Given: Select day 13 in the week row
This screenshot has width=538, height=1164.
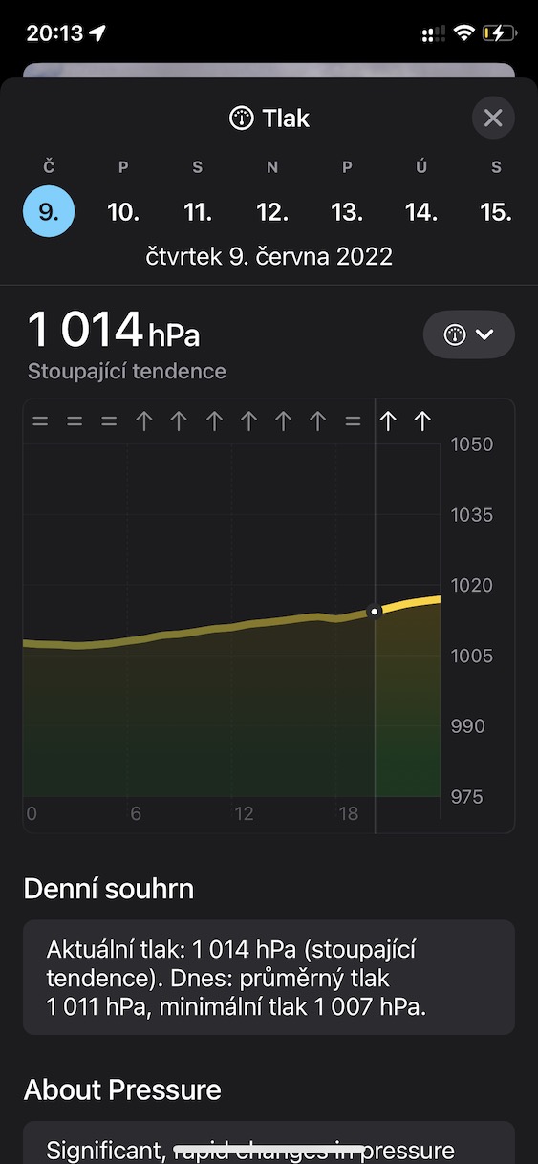Looking at the screenshot, I should tap(347, 211).
